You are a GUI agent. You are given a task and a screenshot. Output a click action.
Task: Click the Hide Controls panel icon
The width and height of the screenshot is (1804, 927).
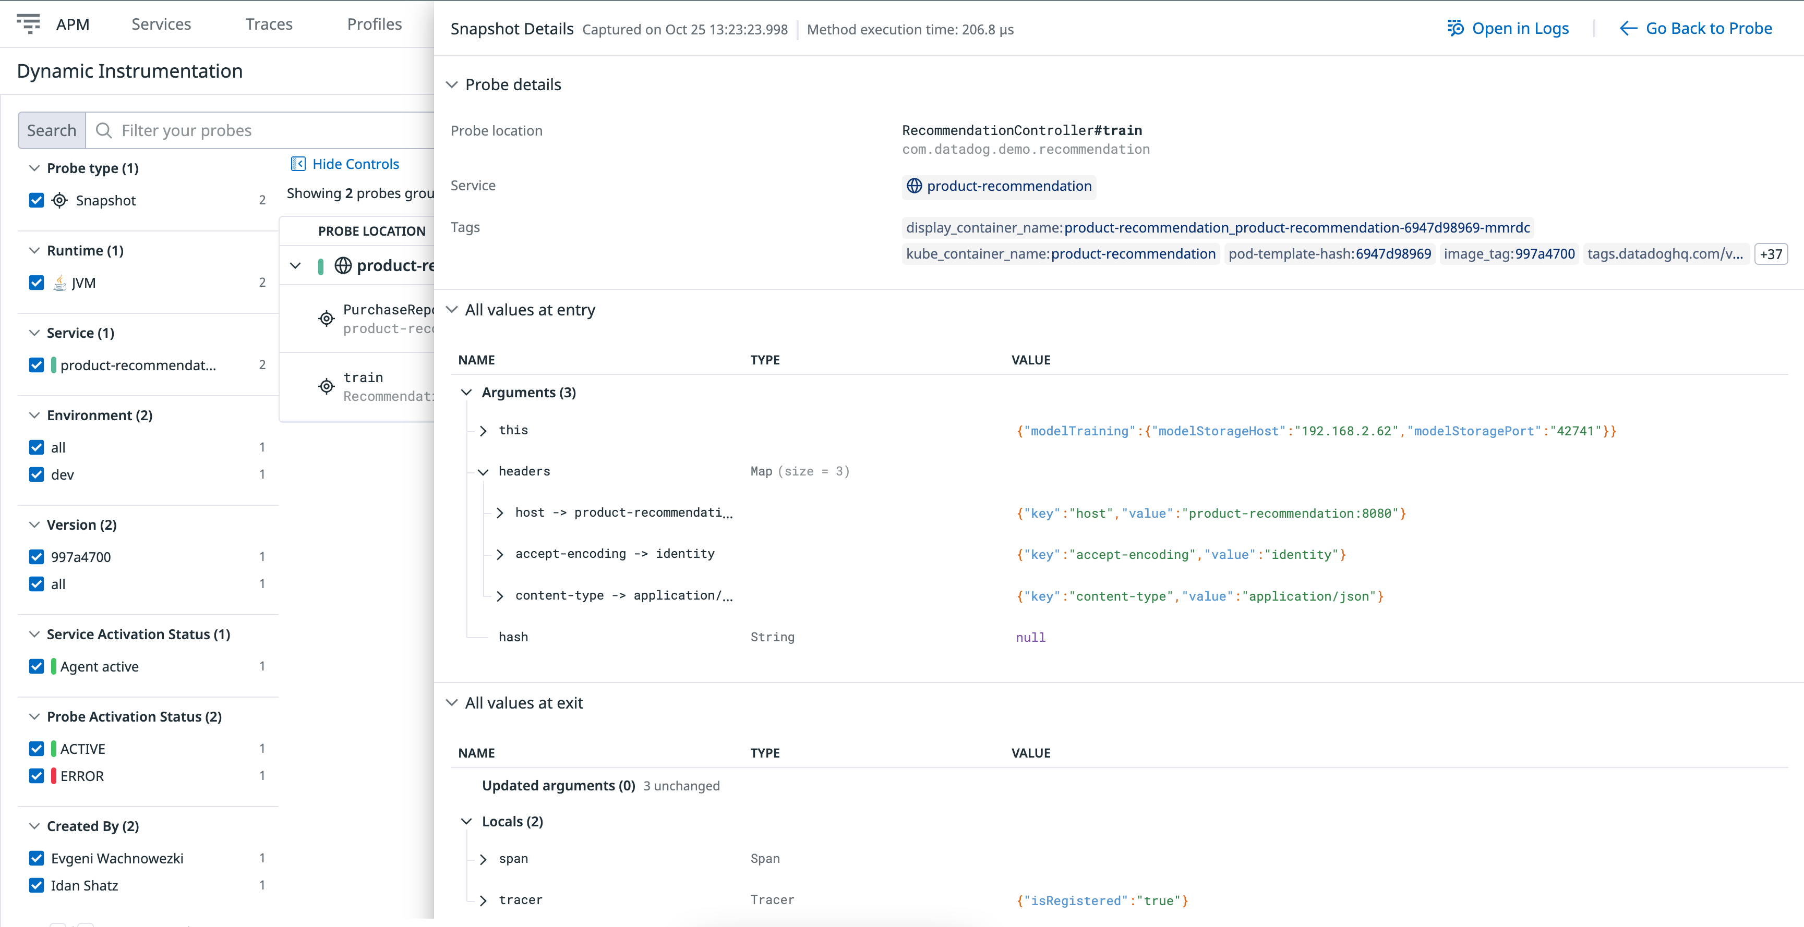coord(298,164)
